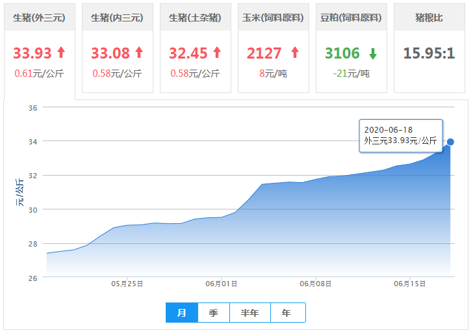Show the 玉米(饲料原料) price chart
This screenshot has width=473, height=335.
point(273,18)
